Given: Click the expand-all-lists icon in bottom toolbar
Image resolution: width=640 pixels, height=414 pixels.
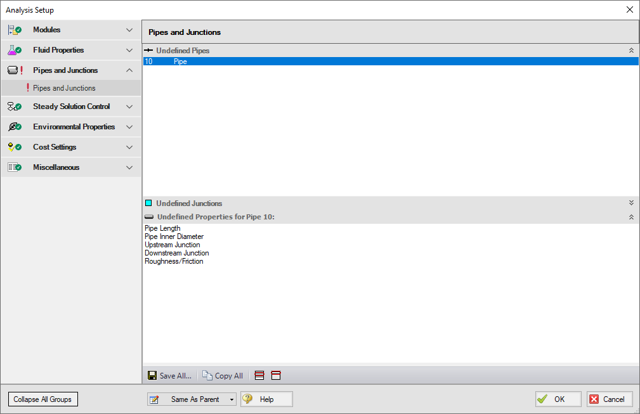Looking at the screenshot, I should coord(259,375).
